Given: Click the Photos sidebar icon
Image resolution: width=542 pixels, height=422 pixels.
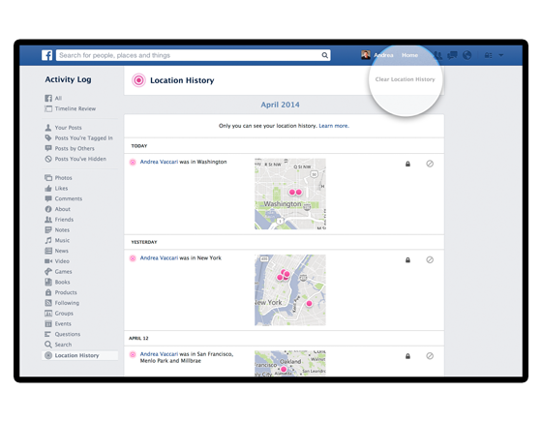Looking at the screenshot, I should [48, 178].
